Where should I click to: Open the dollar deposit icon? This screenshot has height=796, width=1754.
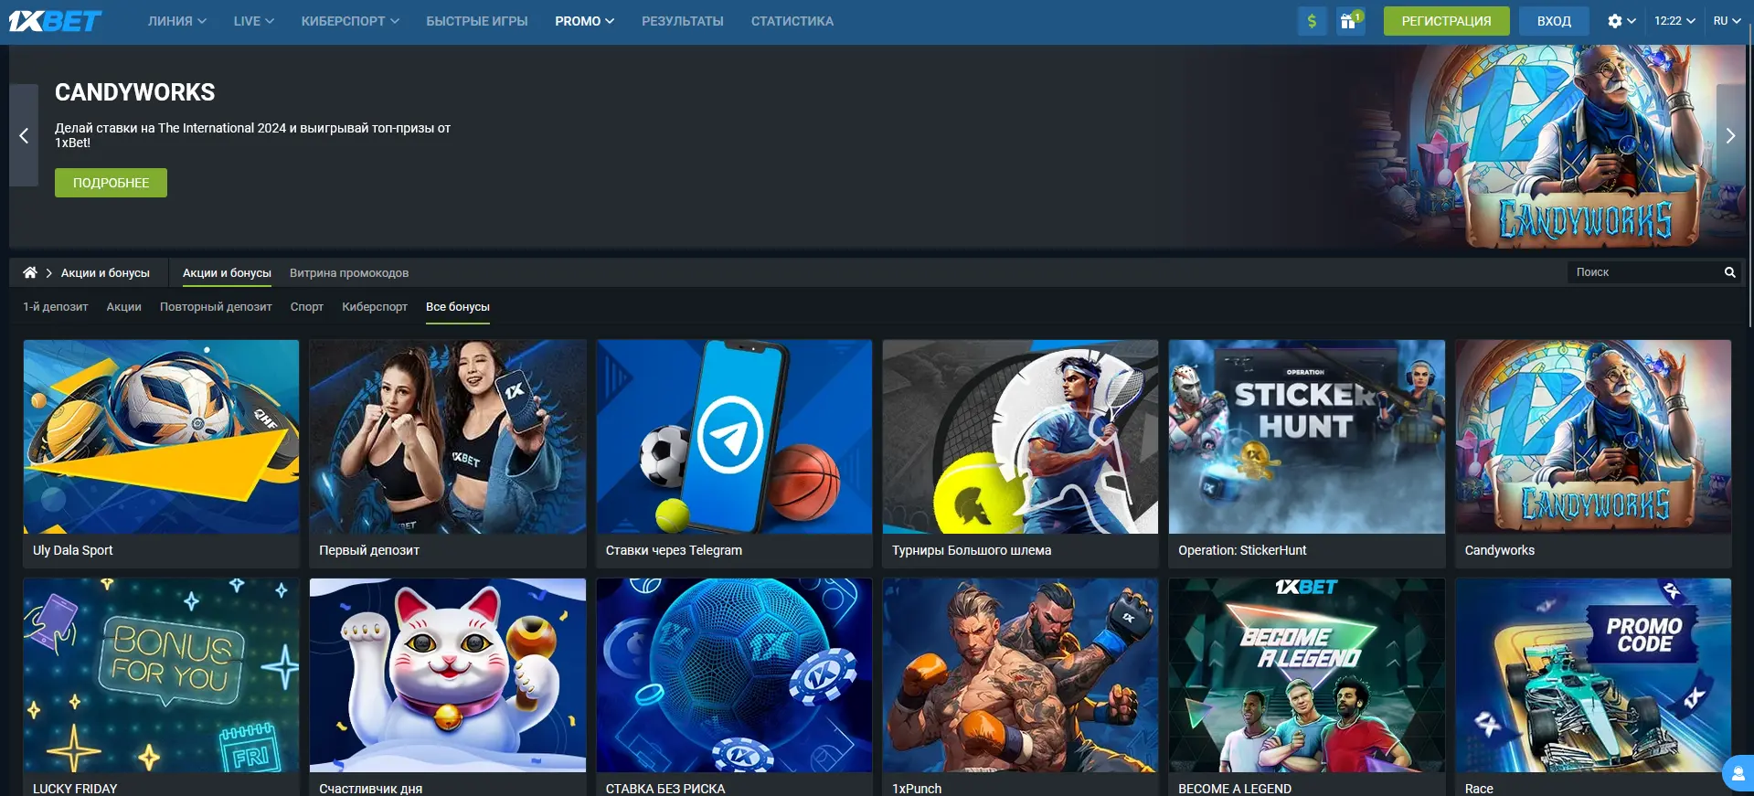(1313, 21)
